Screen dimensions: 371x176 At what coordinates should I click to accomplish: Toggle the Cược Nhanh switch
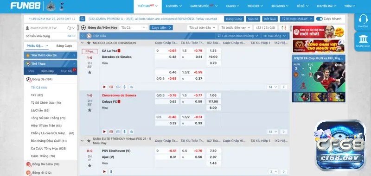[320, 19]
